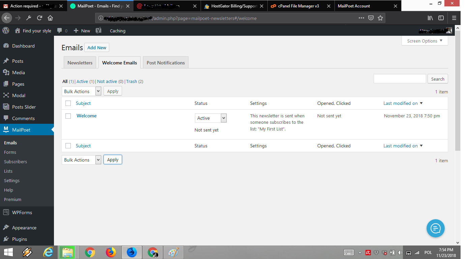Switch to the Post Notifications tab
Viewport: 468px width, 259px height.
click(x=166, y=63)
